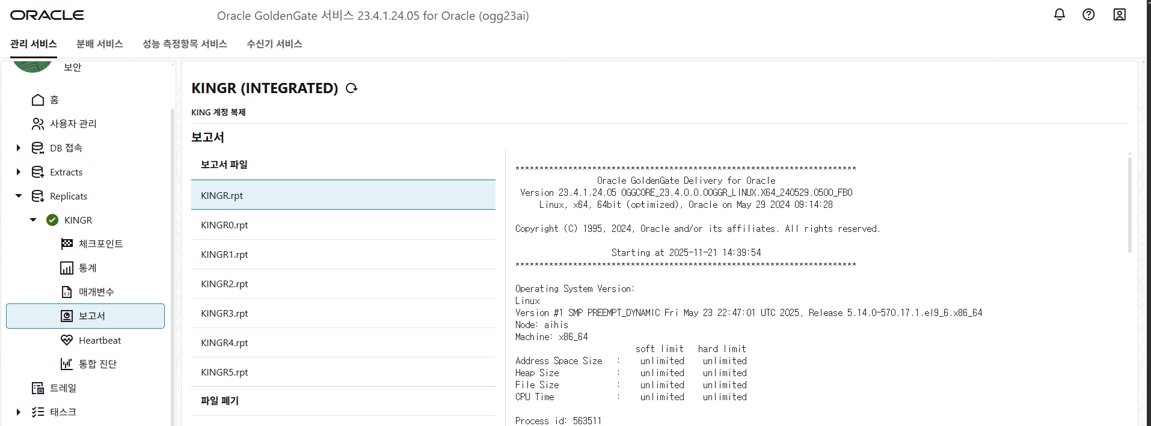Image resolution: width=1151 pixels, height=426 pixels.
Task: Select KINGR.rpt report file
Action: pyautogui.click(x=343, y=195)
